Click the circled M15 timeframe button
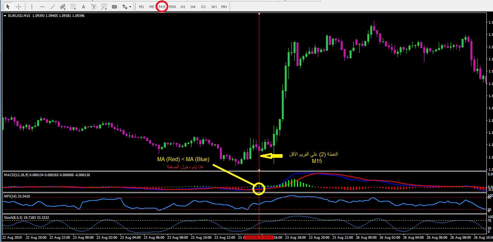 pyautogui.click(x=162, y=7)
